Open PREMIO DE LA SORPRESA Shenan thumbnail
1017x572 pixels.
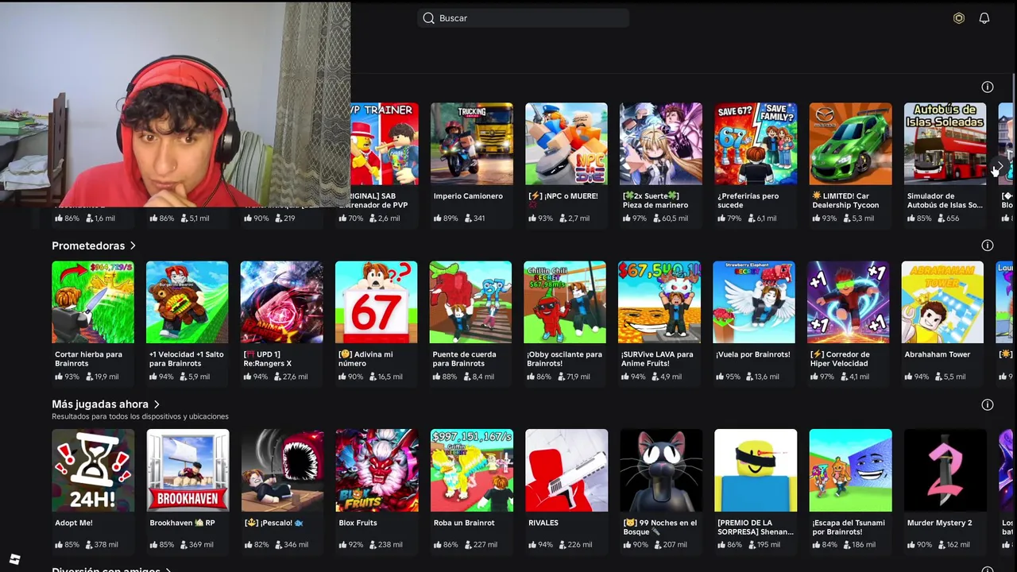756,470
